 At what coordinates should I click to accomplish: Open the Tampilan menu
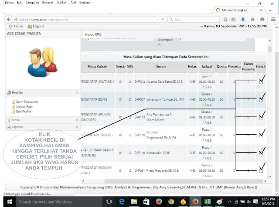(32, 3)
